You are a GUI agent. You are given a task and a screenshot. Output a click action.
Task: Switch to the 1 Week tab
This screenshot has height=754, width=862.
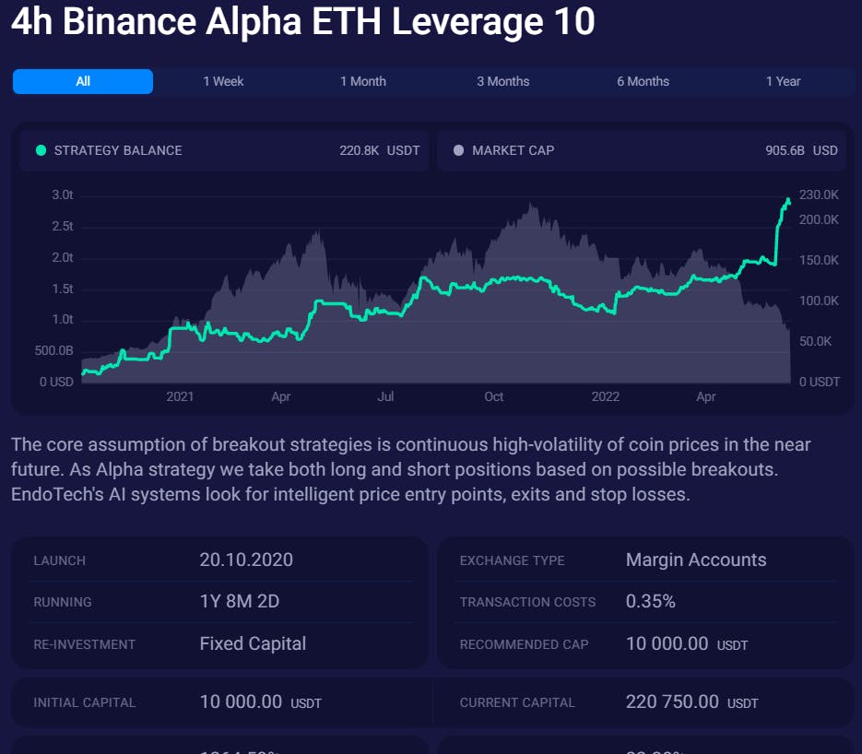click(223, 81)
